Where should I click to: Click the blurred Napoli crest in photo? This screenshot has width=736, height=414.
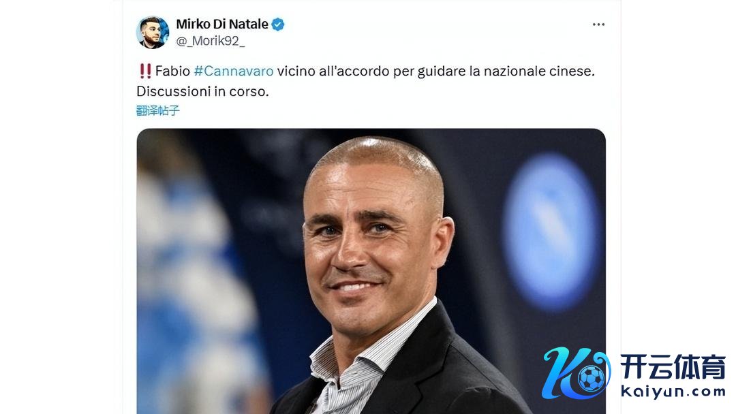tap(551, 232)
